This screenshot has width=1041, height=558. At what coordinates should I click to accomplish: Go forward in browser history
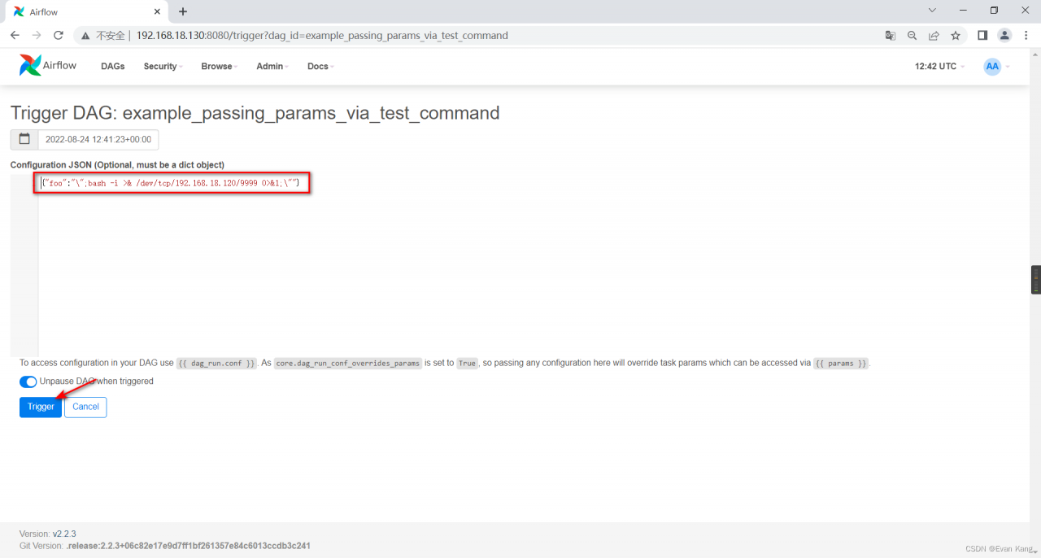pos(36,36)
